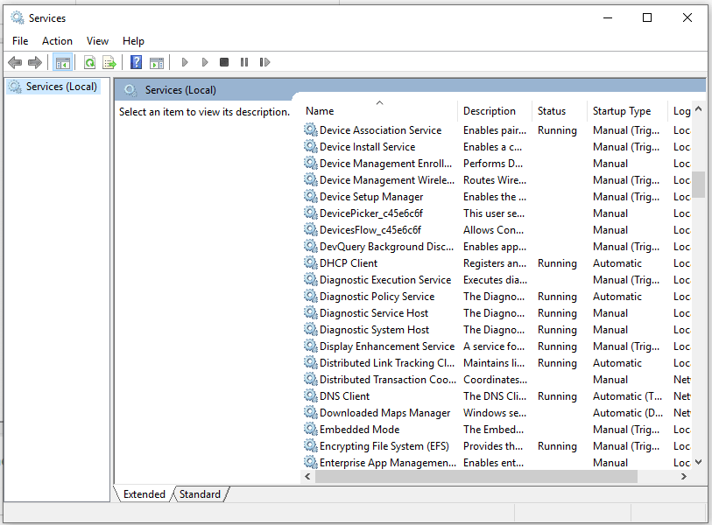The width and height of the screenshot is (712, 525).
Task: Click the horizontal scrollbar thumb
Action: point(476,476)
